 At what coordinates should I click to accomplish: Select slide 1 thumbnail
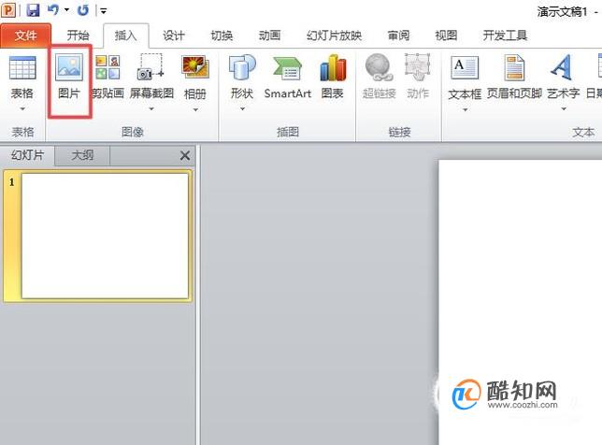pyautogui.click(x=106, y=236)
